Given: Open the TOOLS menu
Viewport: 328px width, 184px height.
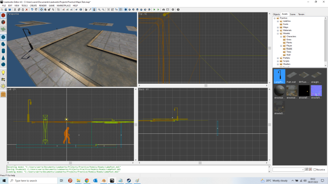Looking at the screenshot, I should tap(25, 5).
